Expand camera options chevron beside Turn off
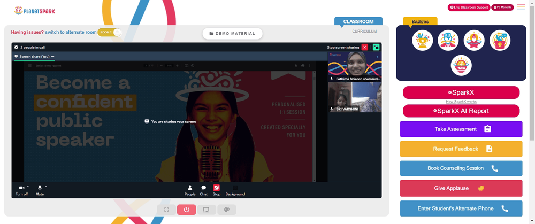Image resolution: width=535 pixels, height=224 pixels. tap(28, 186)
